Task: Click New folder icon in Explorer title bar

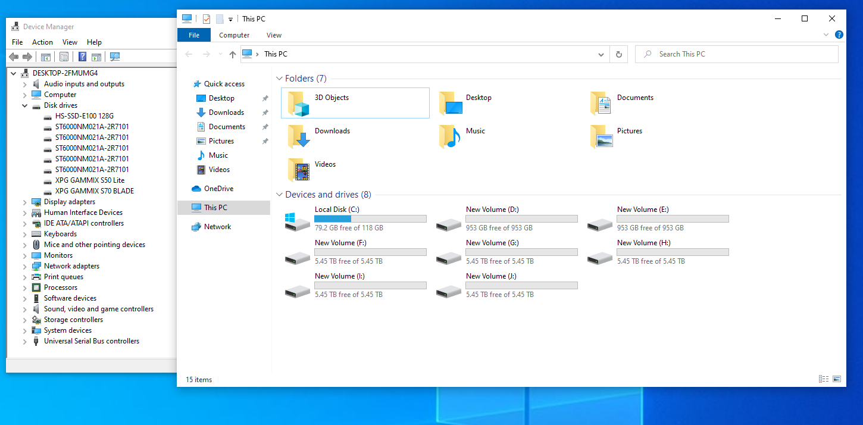Action: click(x=220, y=19)
